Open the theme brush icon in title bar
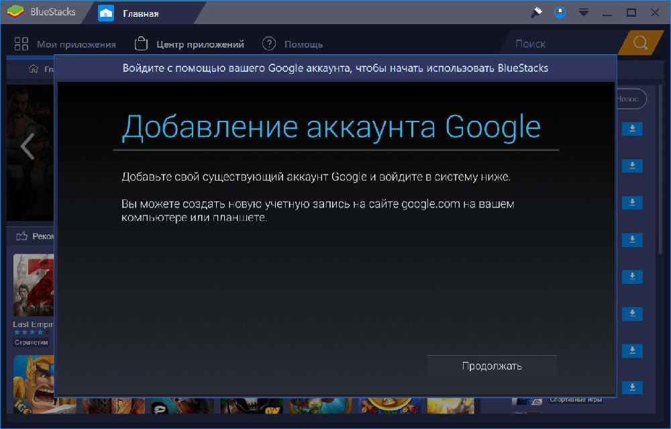 click(x=536, y=13)
